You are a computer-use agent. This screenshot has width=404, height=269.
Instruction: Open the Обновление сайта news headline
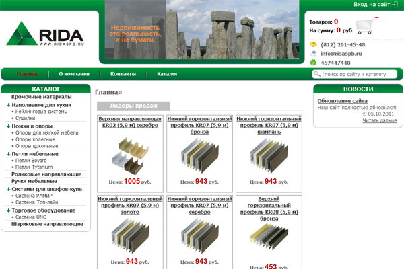click(342, 100)
